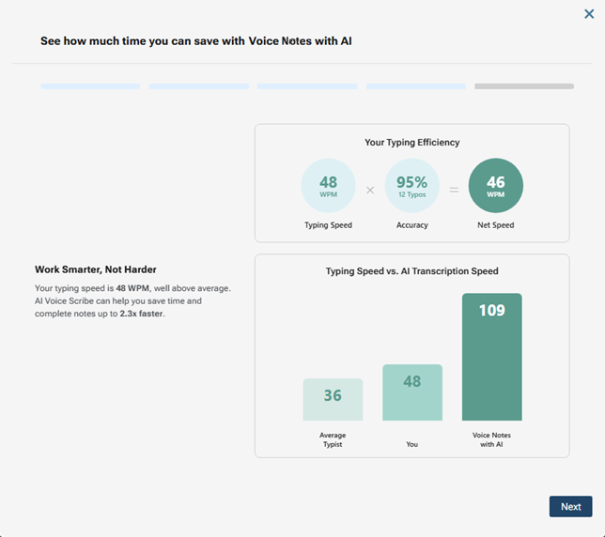Click the Your Typing Efficiency heading
This screenshot has height=537, width=605.
tap(411, 143)
